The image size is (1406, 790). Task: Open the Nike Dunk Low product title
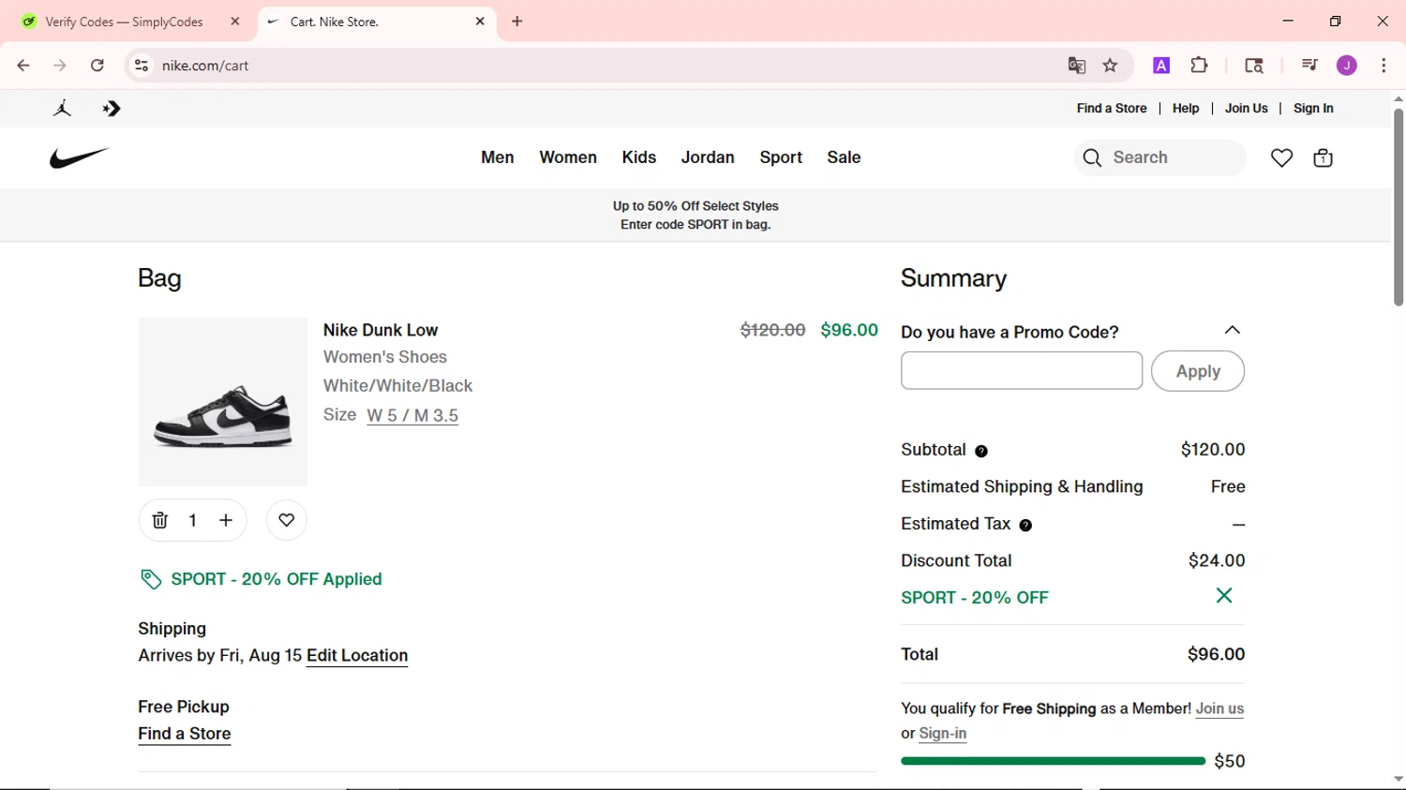[x=381, y=330]
